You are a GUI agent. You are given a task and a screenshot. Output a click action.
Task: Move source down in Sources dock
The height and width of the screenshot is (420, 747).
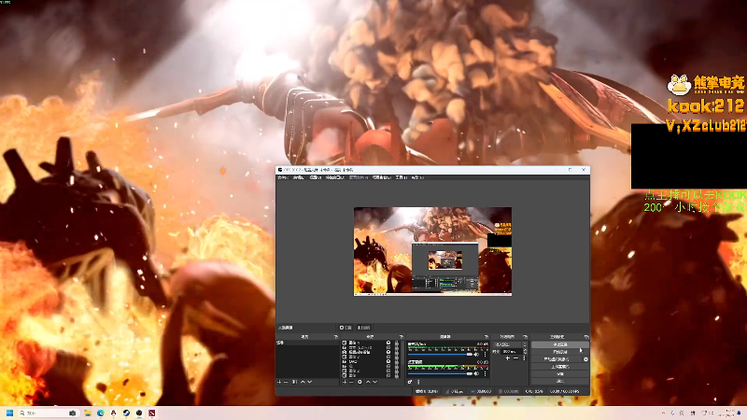click(x=375, y=382)
